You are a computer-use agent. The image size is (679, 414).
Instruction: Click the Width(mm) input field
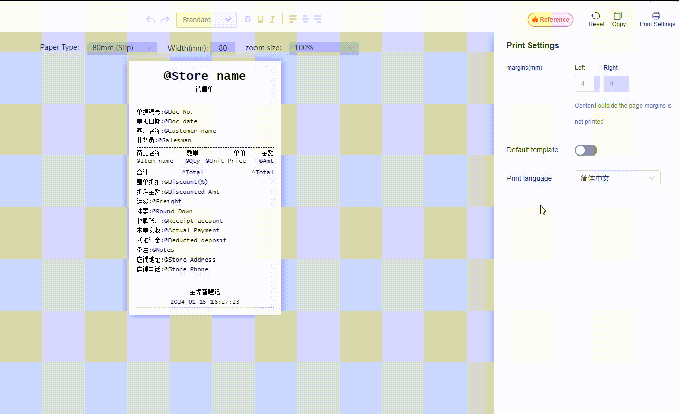pyautogui.click(x=222, y=48)
